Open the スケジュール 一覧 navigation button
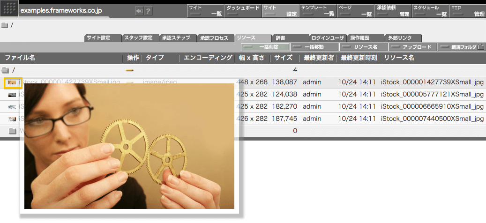Viewport: 486px width, 223px height. tap(431, 11)
